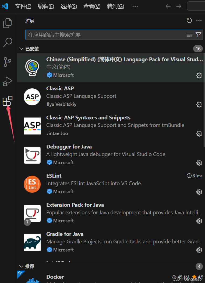
Task: Open the Gradle for Java title
Action: click(x=65, y=234)
